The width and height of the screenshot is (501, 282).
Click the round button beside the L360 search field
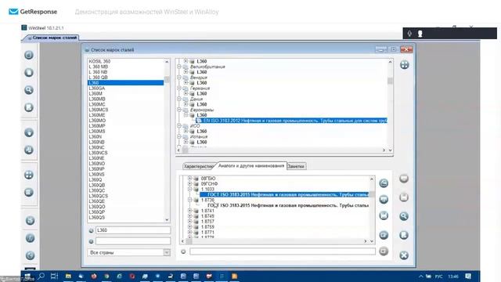[91, 230]
